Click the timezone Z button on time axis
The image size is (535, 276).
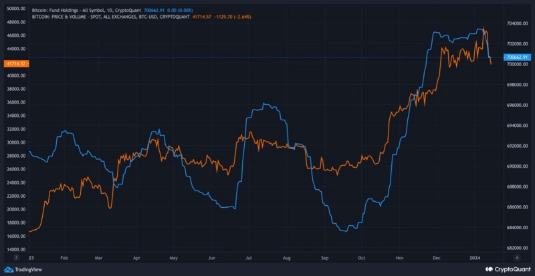coord(16,257)
